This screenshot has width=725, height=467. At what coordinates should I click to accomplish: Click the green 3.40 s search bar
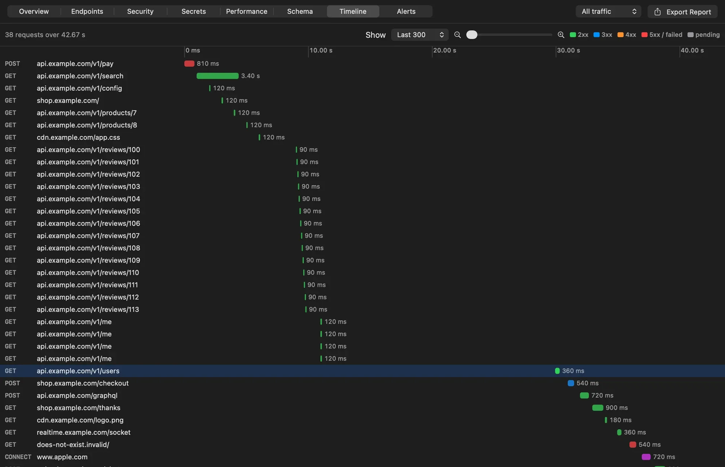[x=217, y=76]
